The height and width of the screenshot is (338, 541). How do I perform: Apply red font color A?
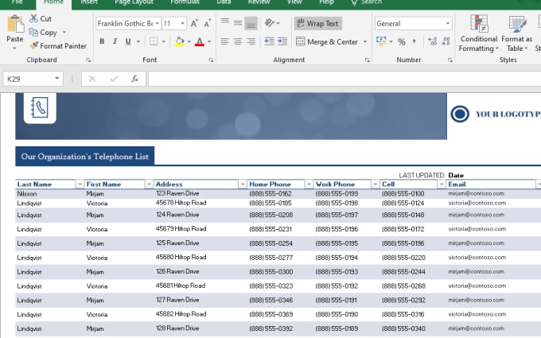[x=200, y=41]
